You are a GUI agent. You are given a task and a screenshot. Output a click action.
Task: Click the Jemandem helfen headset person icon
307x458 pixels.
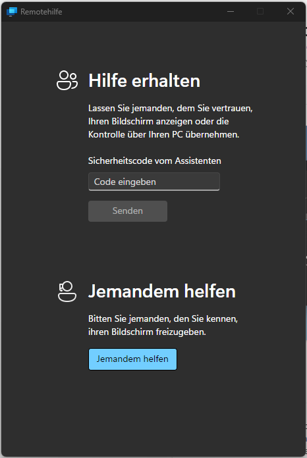click(x=67, y=292)
